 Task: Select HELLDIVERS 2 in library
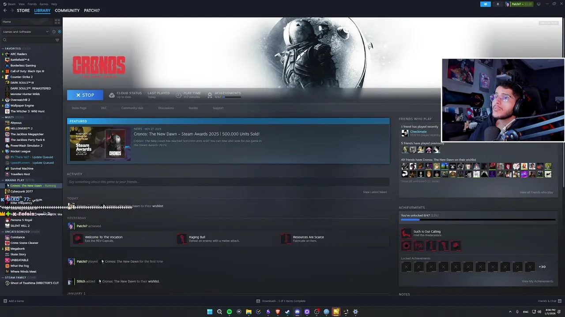(21, 129)
